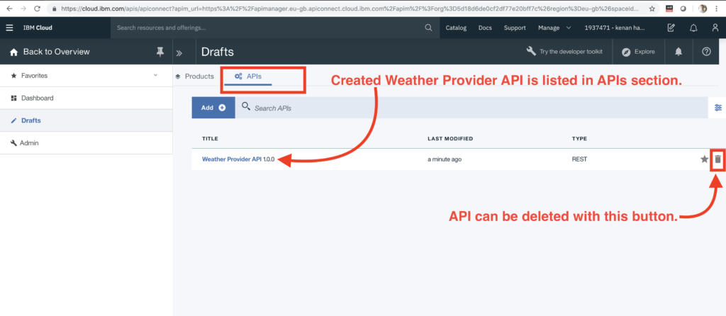
Task: Open the IBM Cloud hamburger menu
Action: [9, 28]
